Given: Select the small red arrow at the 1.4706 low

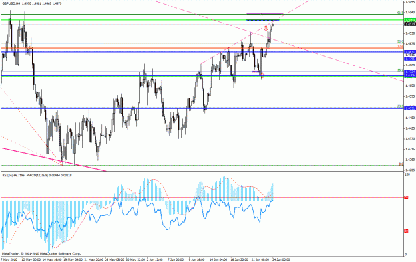Looking at the screenshot, I should 263,74.
